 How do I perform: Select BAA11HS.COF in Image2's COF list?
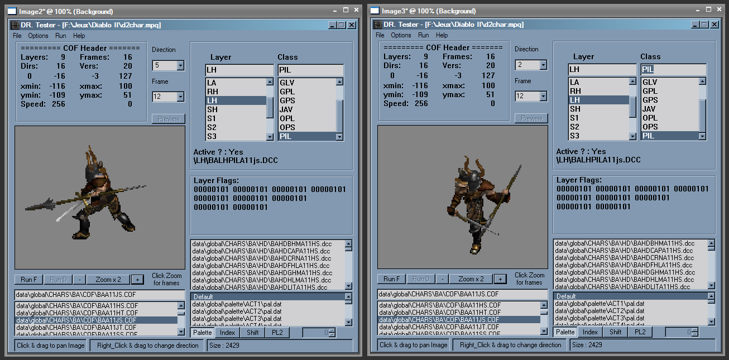click(x=96, y=306)
